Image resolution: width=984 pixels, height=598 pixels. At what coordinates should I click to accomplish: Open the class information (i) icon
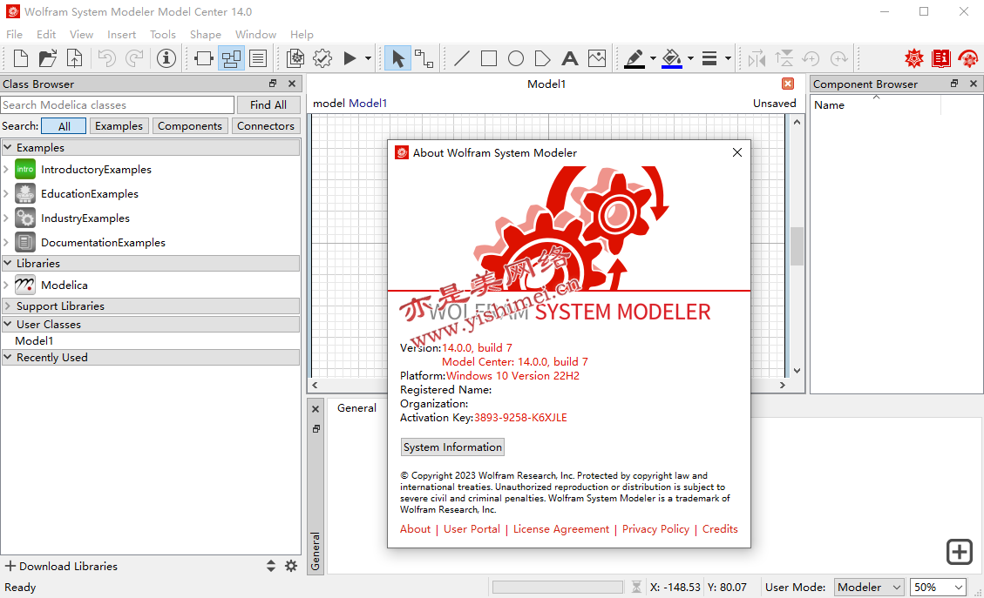pos(166,58)
